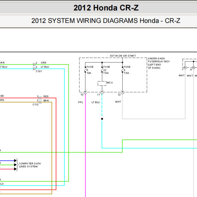197x197 pixels.
Task: Click the "FUSE 6 10A" label
Action: [90, 70]
